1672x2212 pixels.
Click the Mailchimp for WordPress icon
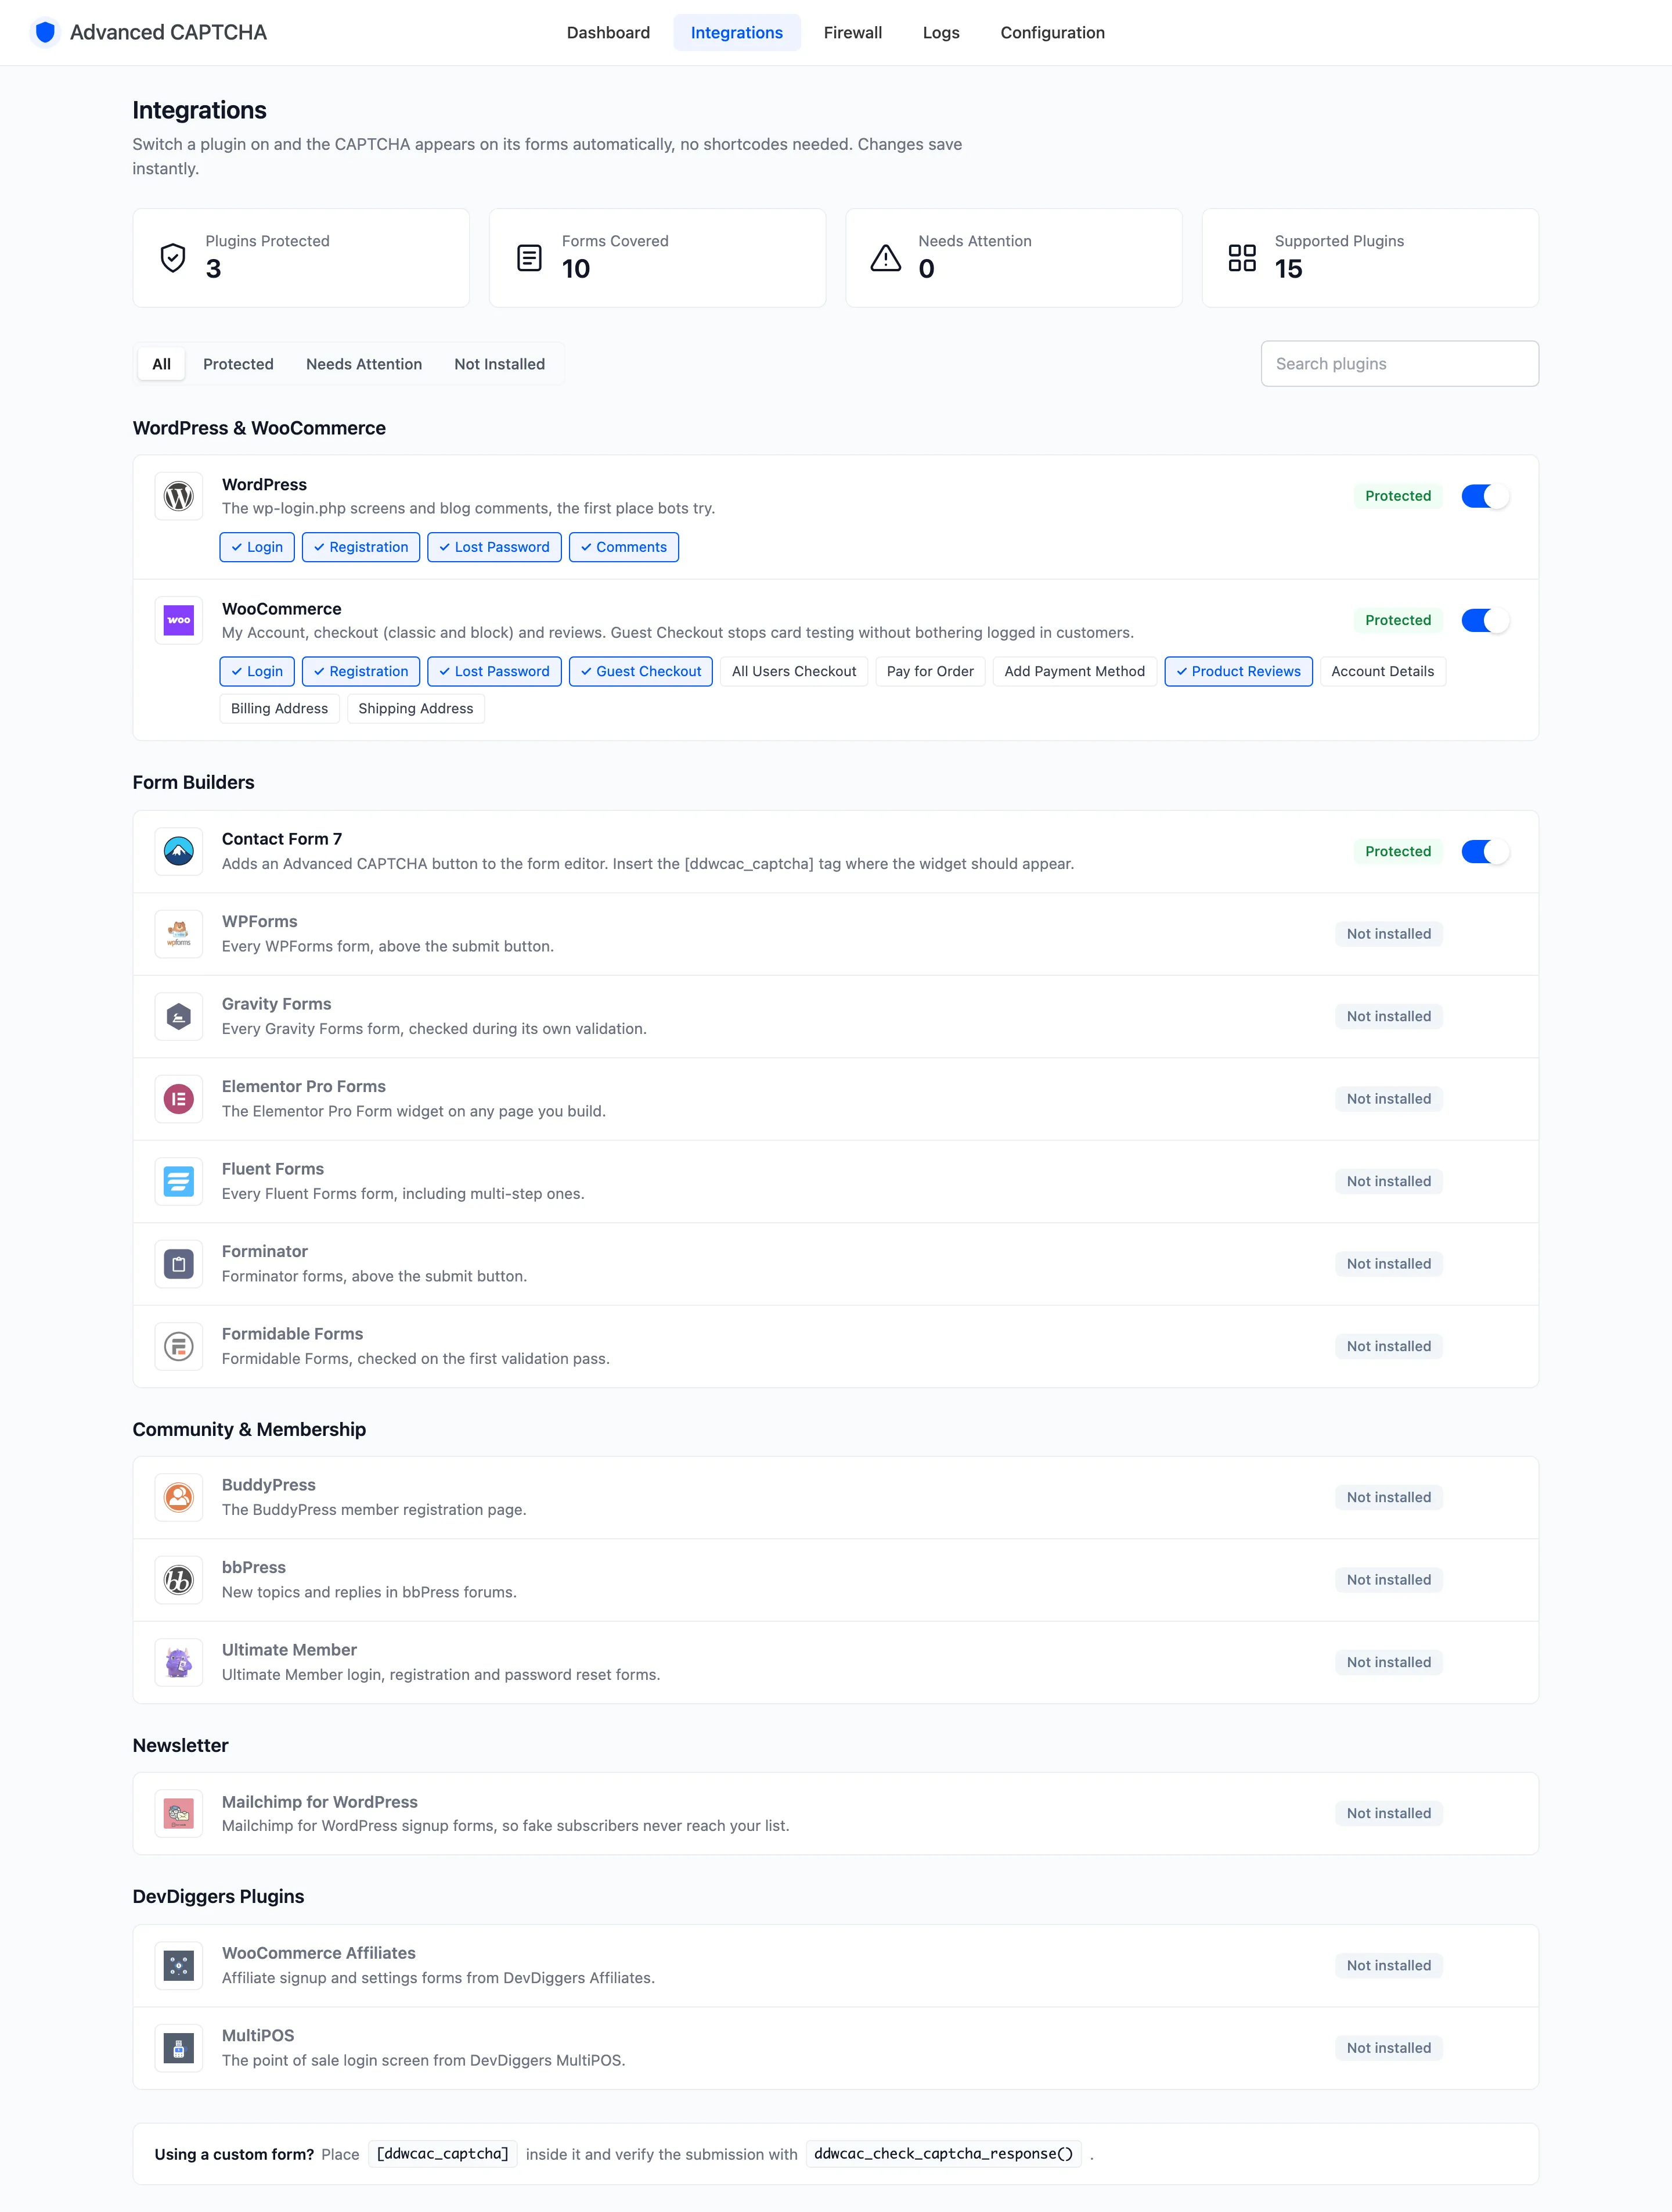[179, 1813]
